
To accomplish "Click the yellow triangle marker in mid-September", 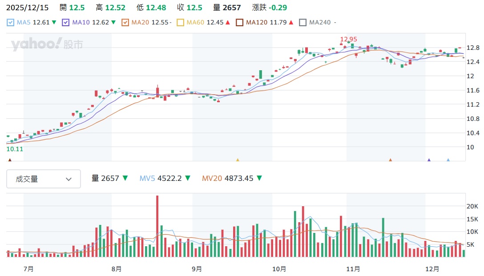I will [x=238, y=160].
